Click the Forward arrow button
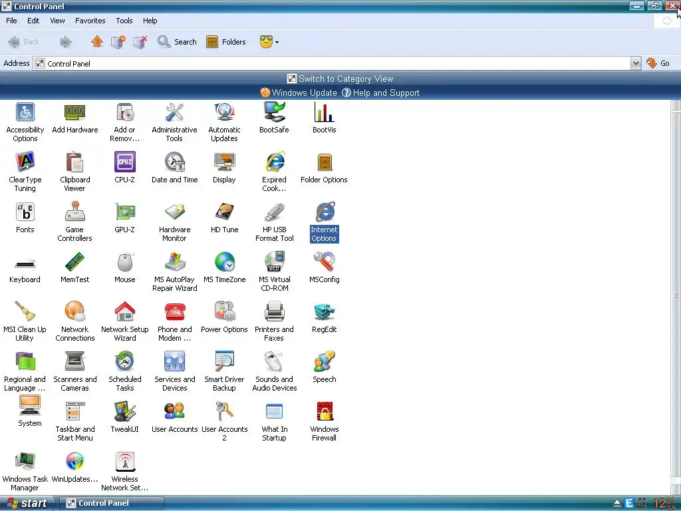This screenshot has height=511, width=681. [x=66, y=42]
